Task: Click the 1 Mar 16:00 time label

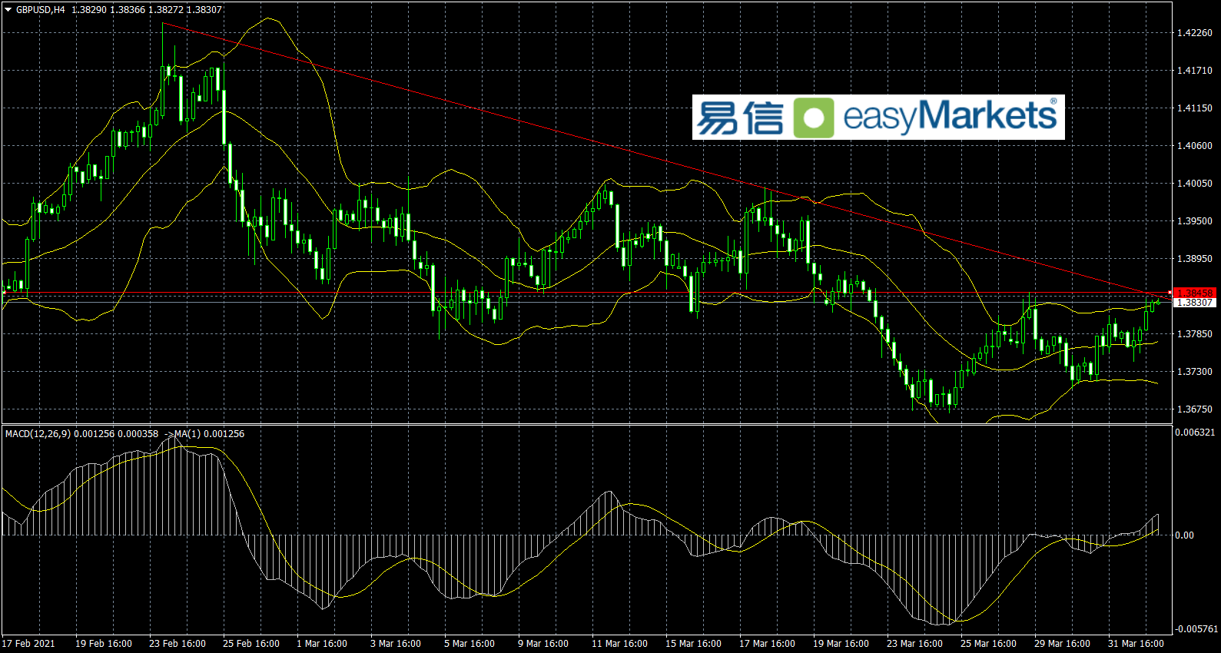Action: pos(322,644)
